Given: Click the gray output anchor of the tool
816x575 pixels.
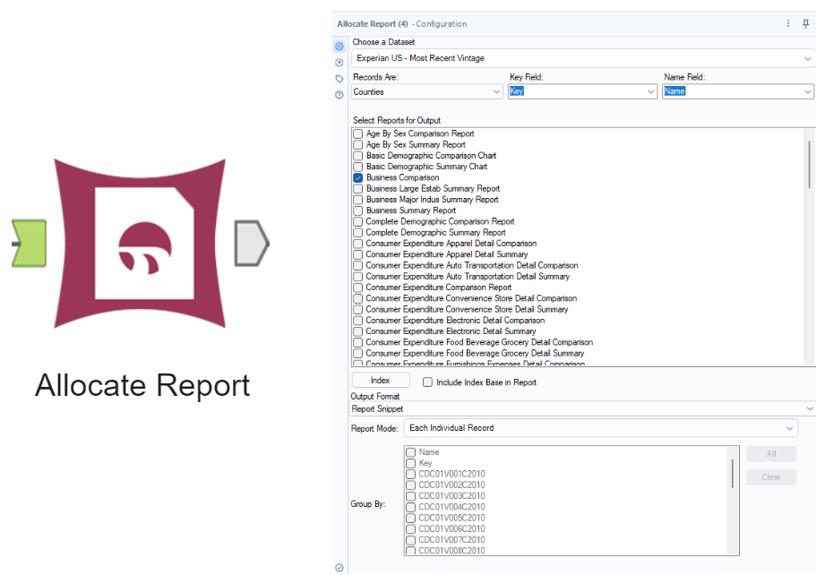Looking at the screenshot, I should coord(252,244).
